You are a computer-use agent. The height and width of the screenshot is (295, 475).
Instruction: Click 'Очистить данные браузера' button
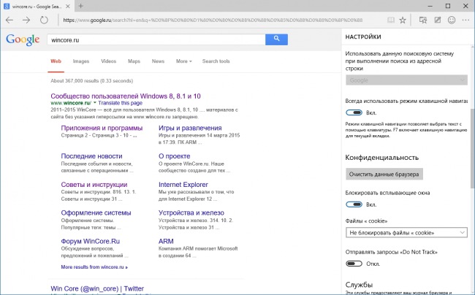[x=384, y=174]
